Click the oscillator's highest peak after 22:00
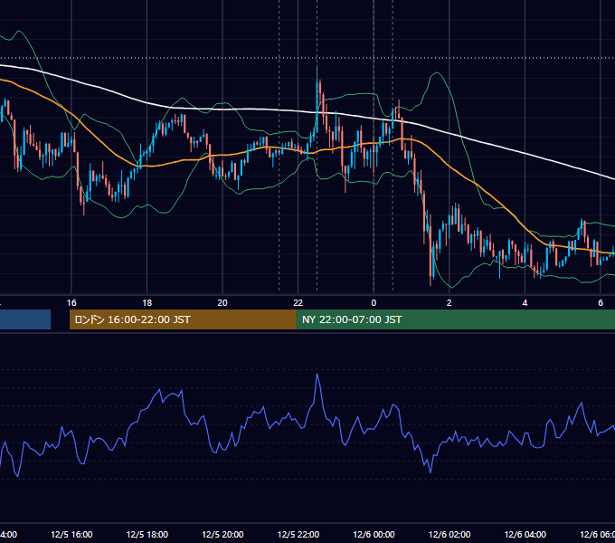Screen dimensions: 615x543 click(x=317, y=375)
